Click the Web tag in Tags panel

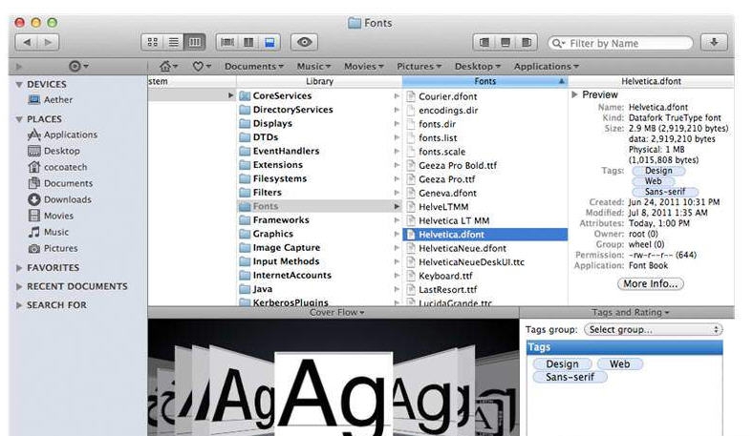pyautogui.click(x=620, y=364)
